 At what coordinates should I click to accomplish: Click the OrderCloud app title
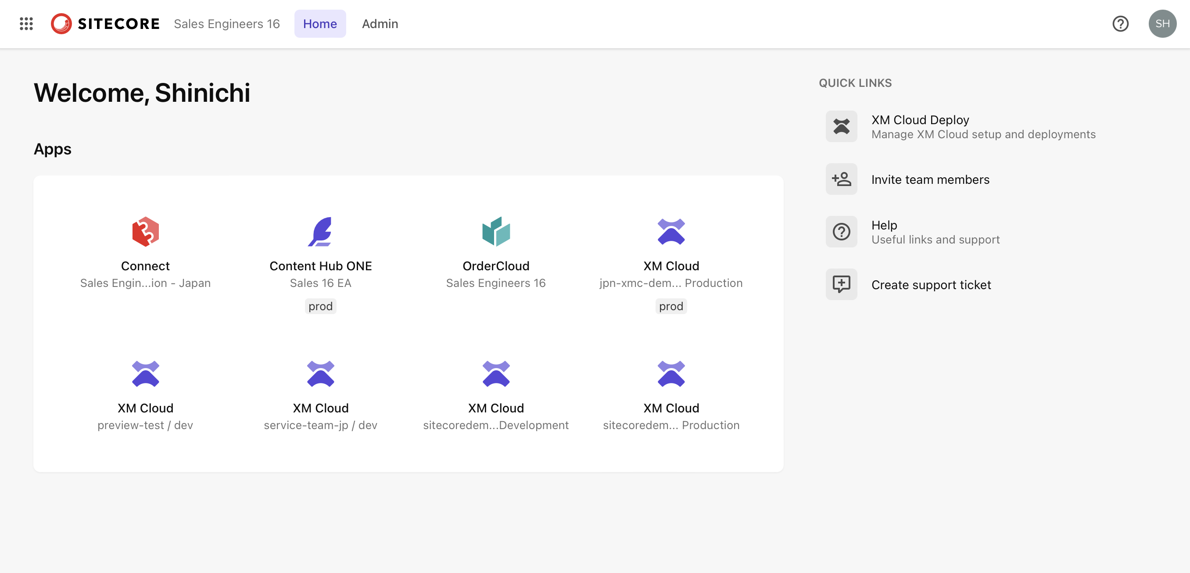point(496,266)
